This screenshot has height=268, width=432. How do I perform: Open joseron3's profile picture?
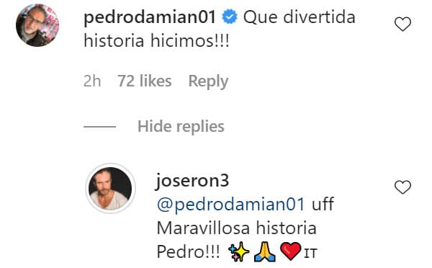pos(110,188)
